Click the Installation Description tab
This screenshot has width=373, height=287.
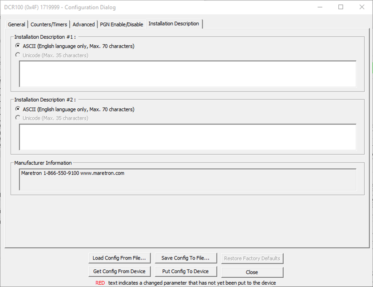pos(174,24)
